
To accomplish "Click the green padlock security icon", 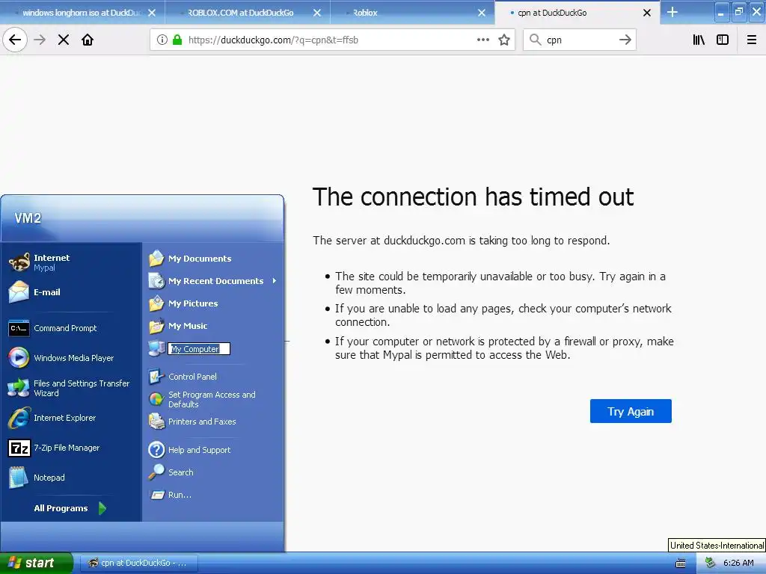I will tap(177, 40).
